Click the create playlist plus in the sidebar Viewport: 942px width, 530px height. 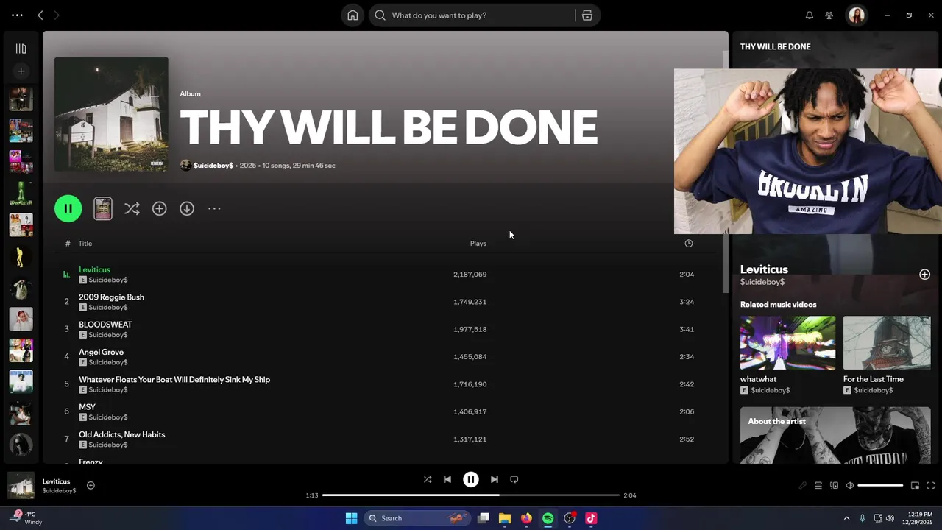coord(21,71)
